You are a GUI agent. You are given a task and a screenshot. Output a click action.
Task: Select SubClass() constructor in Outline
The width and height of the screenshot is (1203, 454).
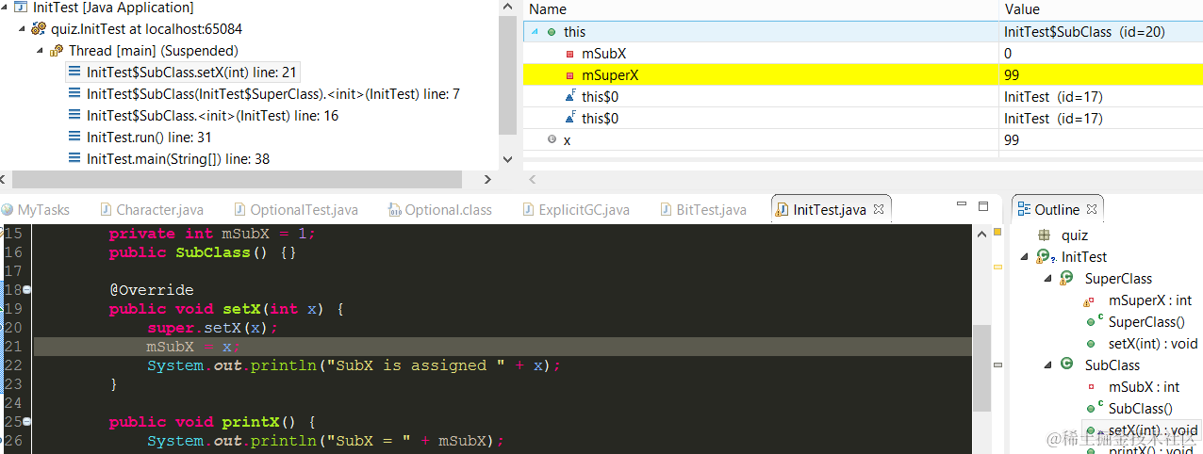click(1140, 409)
